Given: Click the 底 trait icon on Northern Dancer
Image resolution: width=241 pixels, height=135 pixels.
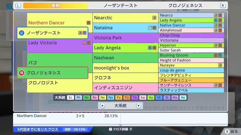Looking at the screenshot, I should coord(89,23).
